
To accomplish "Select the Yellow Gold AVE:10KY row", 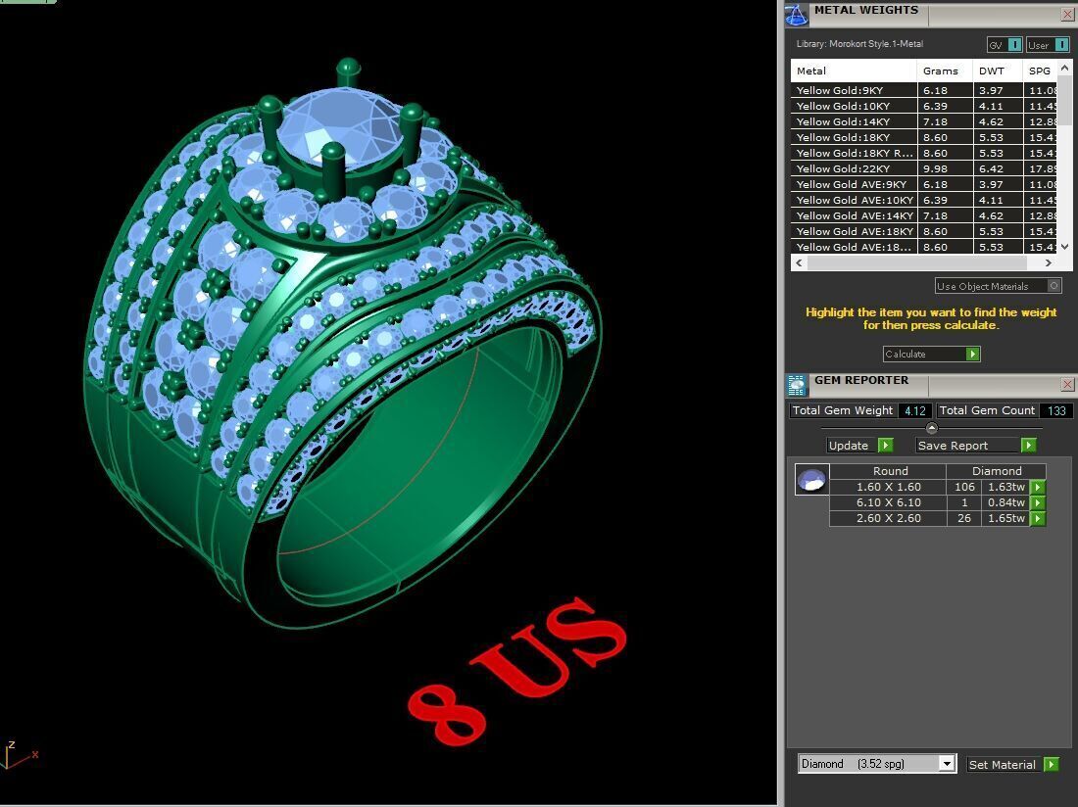I will (x=923, y=200).
